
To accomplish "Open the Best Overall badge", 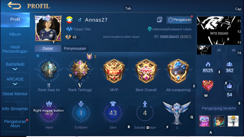I will [146, 71].
